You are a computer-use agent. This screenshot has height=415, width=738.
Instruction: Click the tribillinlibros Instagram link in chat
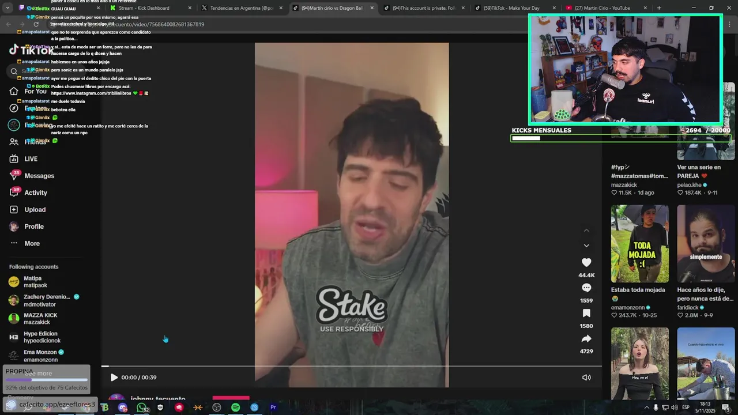pyautogui.click(x=91, y=93)
